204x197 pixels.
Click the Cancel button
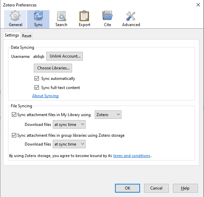[x=156, y=188]
